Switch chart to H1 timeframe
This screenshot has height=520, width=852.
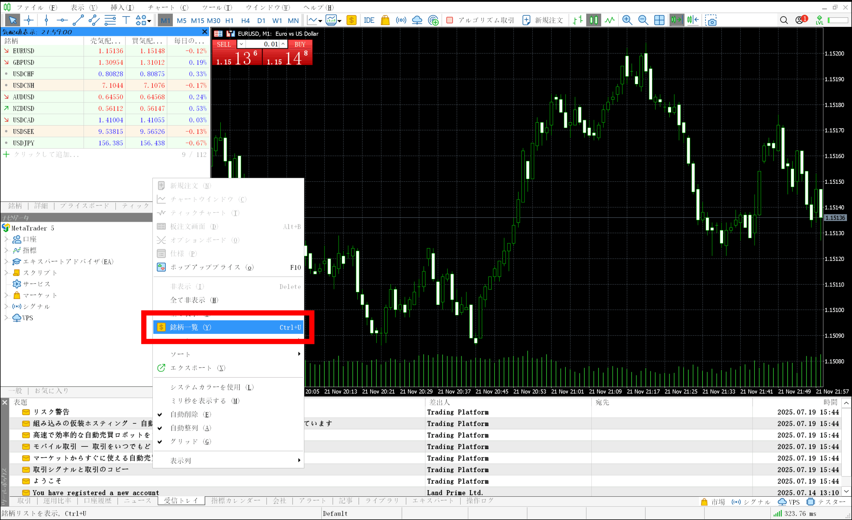coord(229,20)
